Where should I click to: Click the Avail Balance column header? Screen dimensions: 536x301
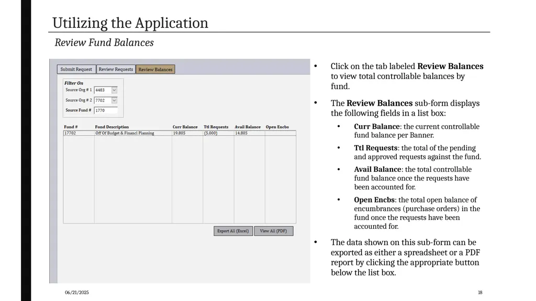pos(248,127)
